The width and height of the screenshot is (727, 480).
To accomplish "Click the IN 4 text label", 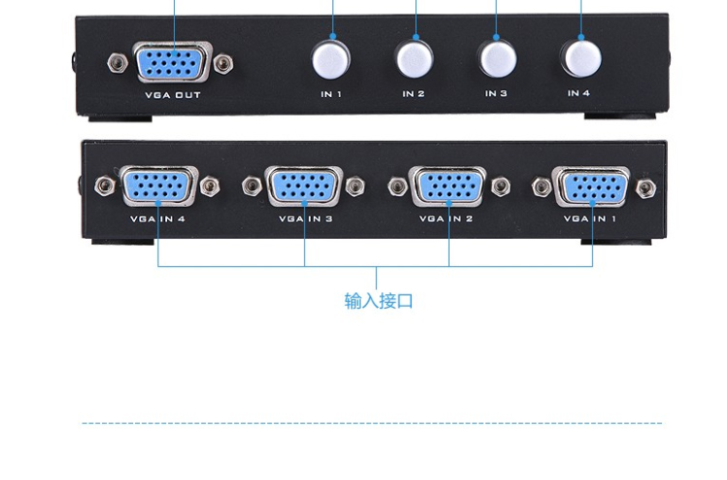I will (578, 93).
